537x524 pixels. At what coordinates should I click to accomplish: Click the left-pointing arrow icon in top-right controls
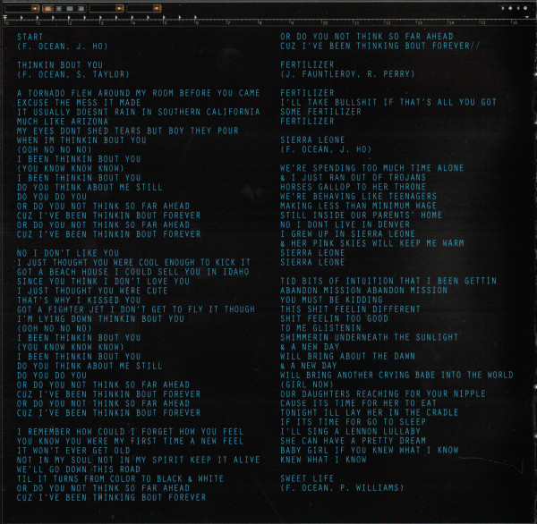(x=518, y=8)
